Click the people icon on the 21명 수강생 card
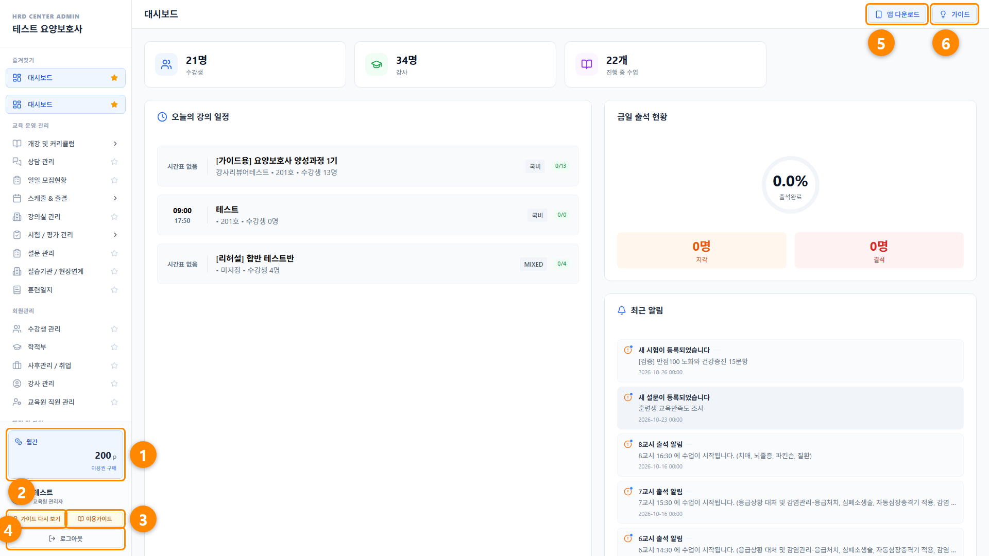989x556 pixels. 166,64
